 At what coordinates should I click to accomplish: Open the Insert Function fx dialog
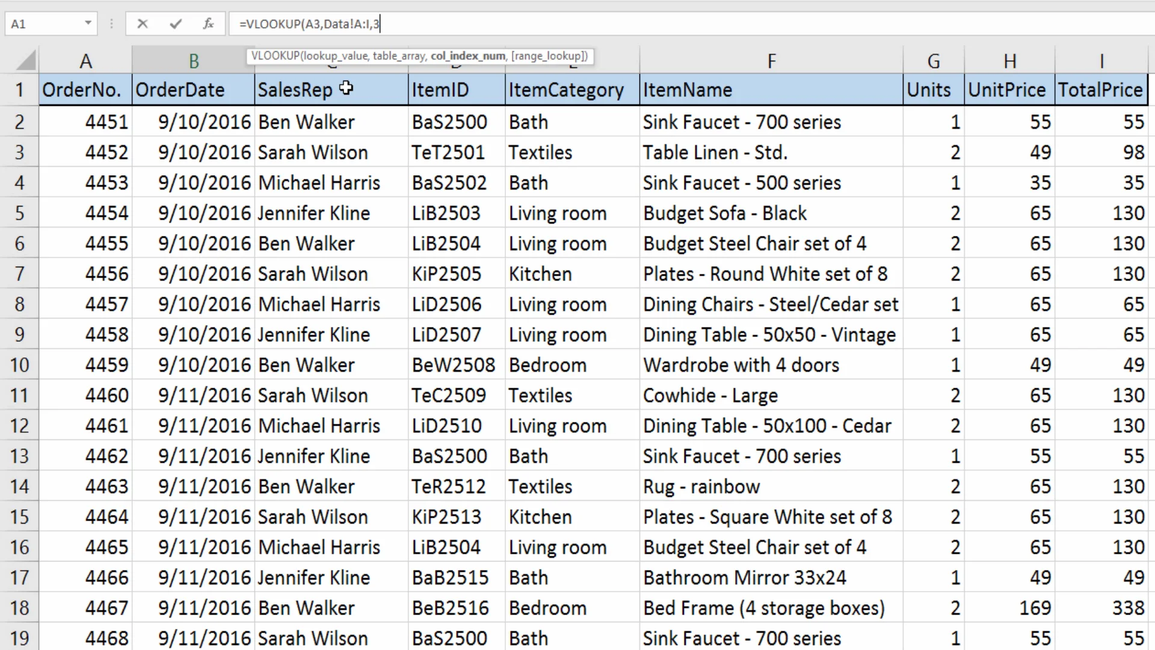pos(208,24)
